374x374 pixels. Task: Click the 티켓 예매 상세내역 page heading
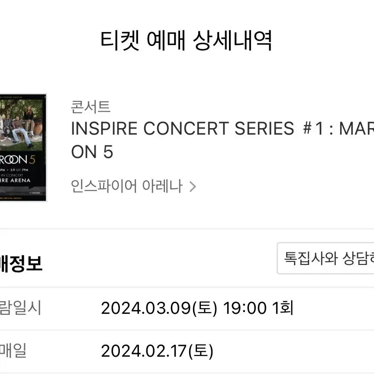coord(186,41)
